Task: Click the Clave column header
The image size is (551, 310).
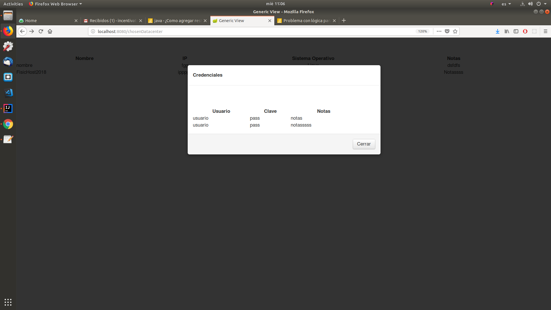Action: pyautogui.click(x=270, y=111)
